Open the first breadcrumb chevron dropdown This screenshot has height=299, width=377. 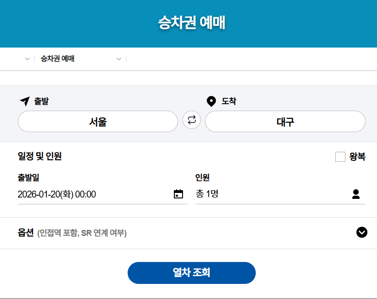27,59
